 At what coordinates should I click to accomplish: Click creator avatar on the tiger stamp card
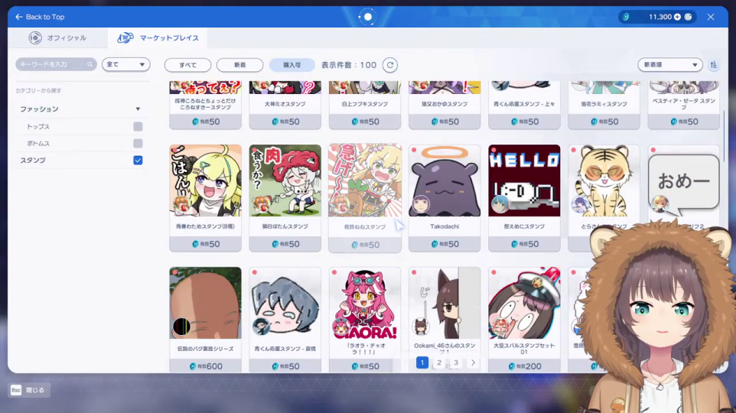[x=580, y=204]
